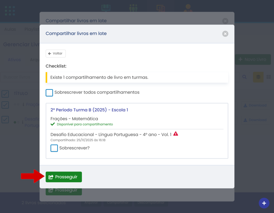Close the background dialog X button
This screenshot has width=274, height=213.
pos(225,21)
